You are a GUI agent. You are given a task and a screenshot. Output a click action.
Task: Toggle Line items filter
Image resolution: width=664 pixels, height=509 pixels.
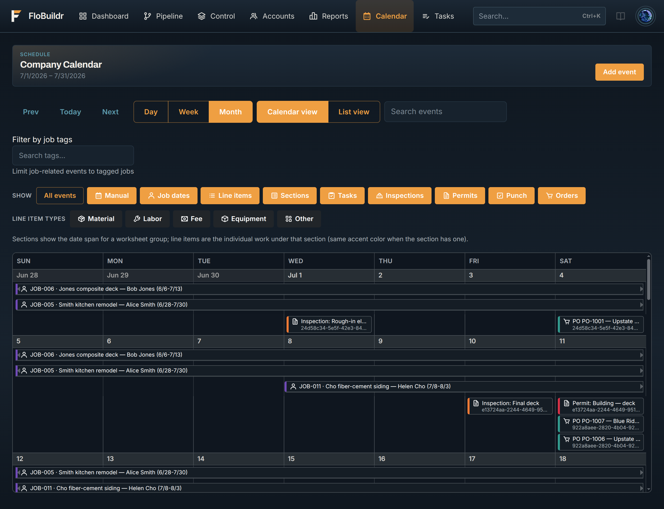point(230,196)
